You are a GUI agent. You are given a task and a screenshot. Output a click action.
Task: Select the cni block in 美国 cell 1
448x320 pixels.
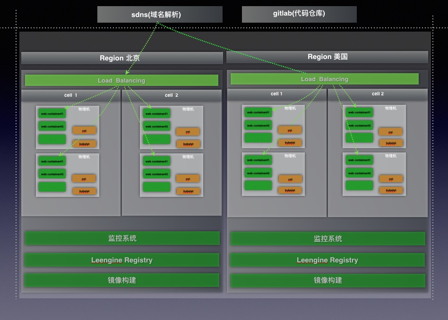point(290,129)
